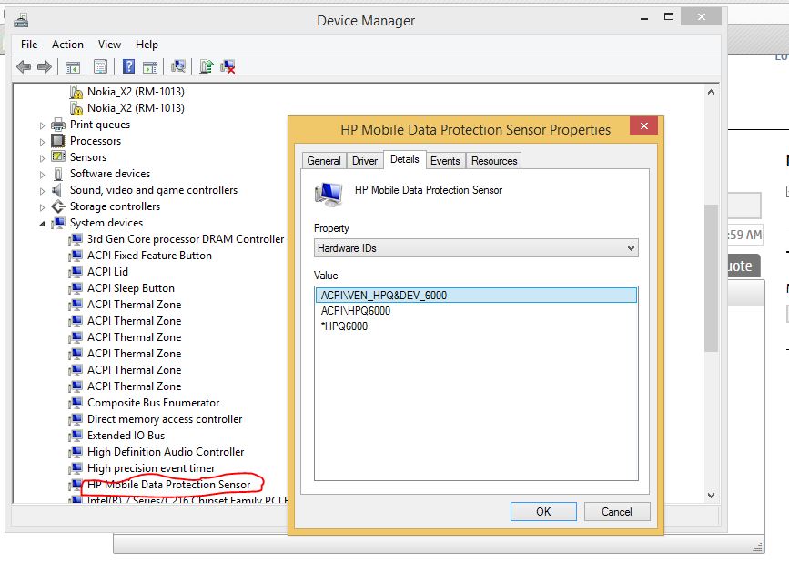Screen dimensions: 789x562
Task: Click the Back arrow in the toolbar
Action: [x=24, y=66]
